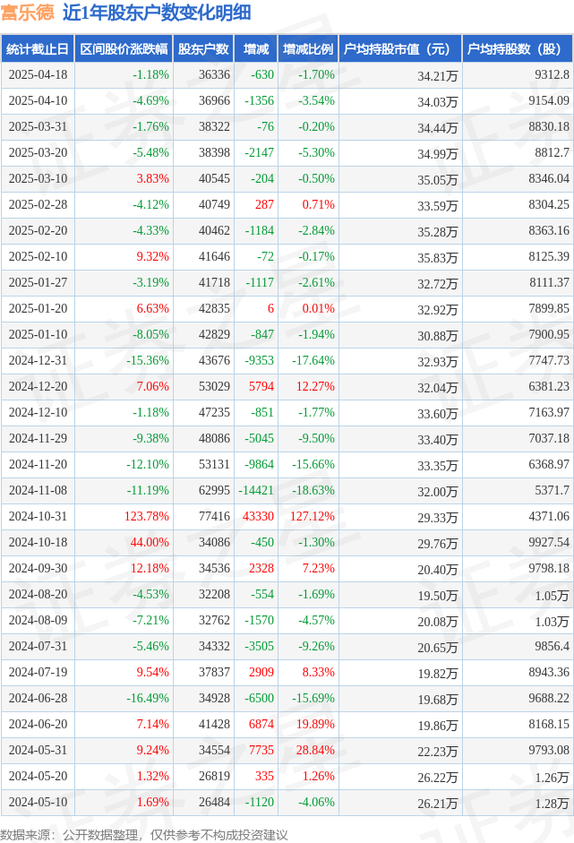Click the 数据来源 footer disclaimer text

click(144, 835)
